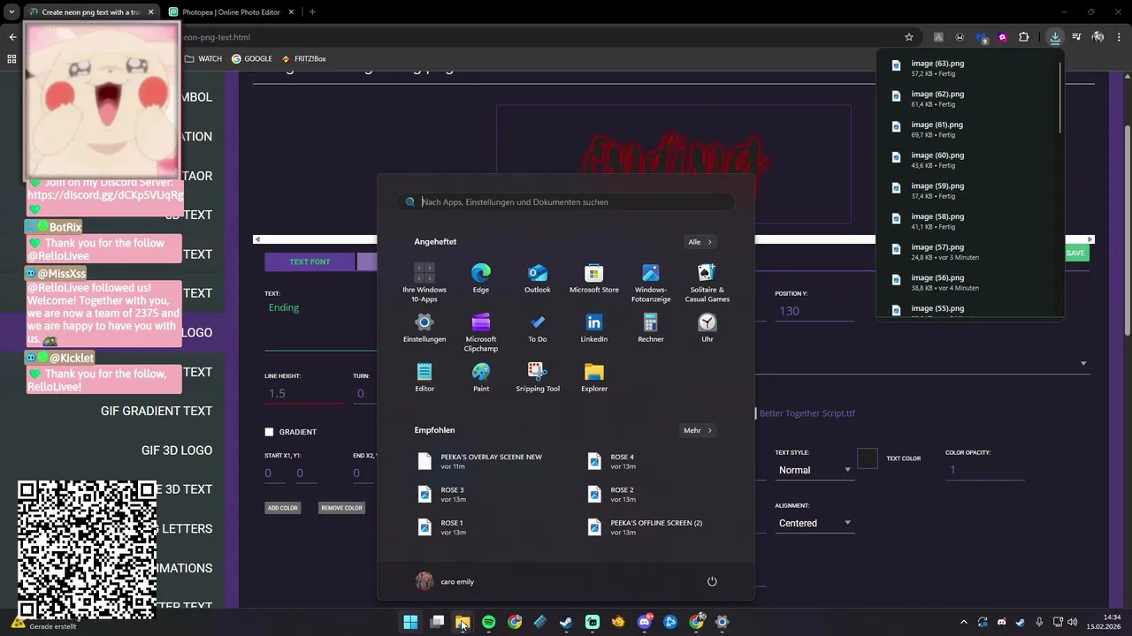1132x636 pixels.
Task: Open the To Do app
Action: click(x=537, y=329)
